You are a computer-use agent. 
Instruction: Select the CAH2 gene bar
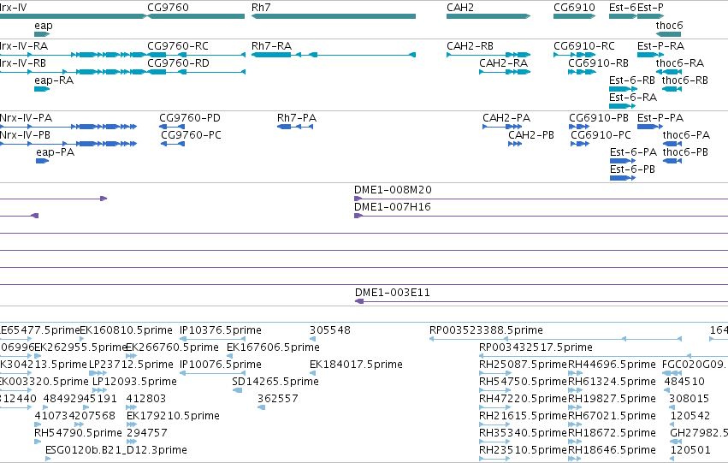[488, 16]
